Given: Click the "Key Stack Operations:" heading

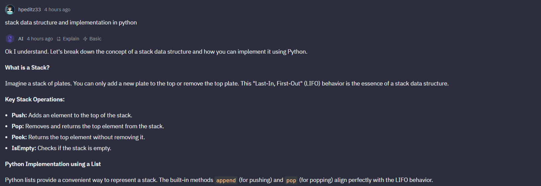Looking at the screenshot, I should (x=35, y=99).
